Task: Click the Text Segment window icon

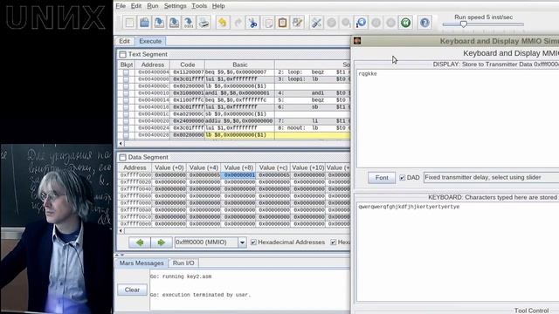Action: 122,54
